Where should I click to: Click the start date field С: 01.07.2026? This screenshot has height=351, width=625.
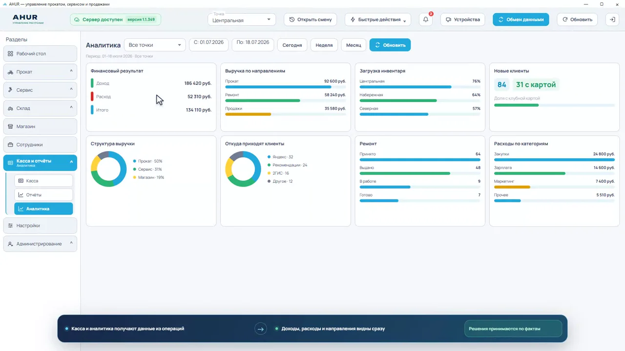[x=208, y=42]
